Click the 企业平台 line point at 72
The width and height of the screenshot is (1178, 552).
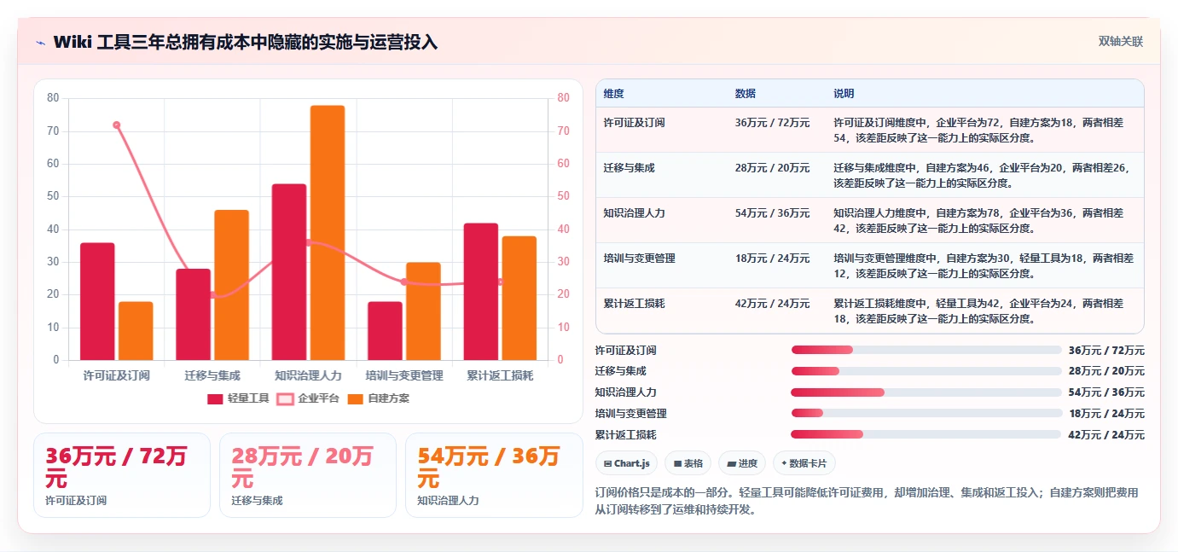pyautogui.click(x=117, y=125)
